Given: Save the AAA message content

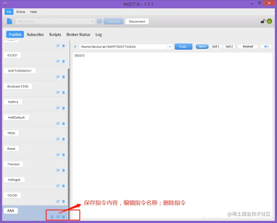Looking at the screenshot, I should coord(52,217).
